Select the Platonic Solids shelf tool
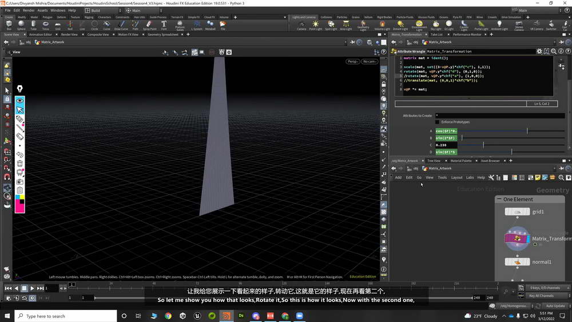This screenshot has width=572, height=322. [180, 26]
